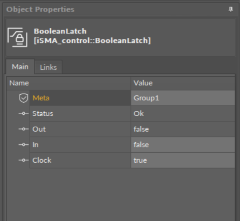Toggle the Clock value true field
This screenshot has height=221, width=240.
183,160
